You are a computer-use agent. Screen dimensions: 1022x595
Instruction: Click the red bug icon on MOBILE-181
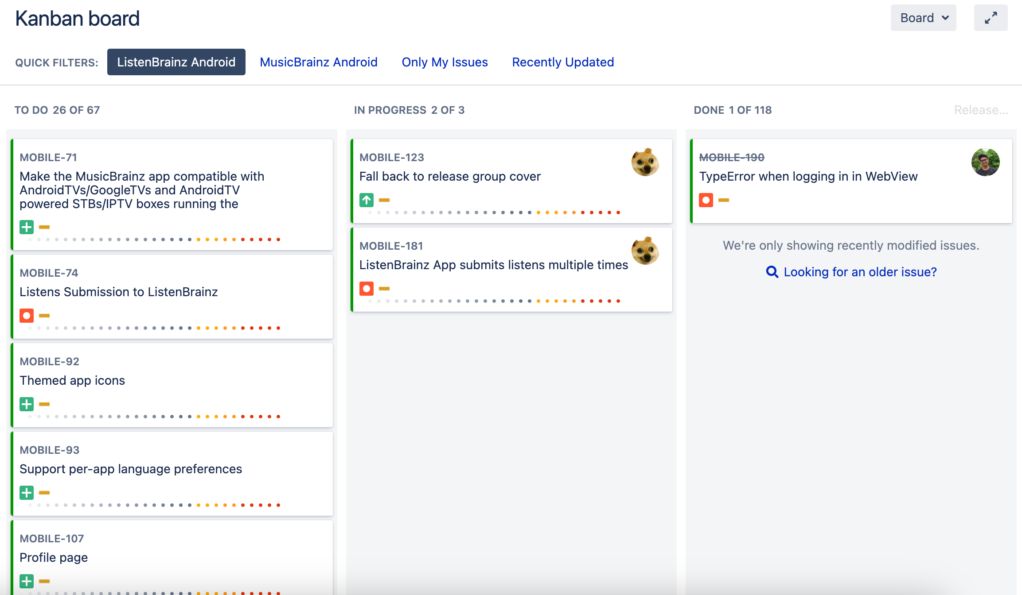click(366, 289)
